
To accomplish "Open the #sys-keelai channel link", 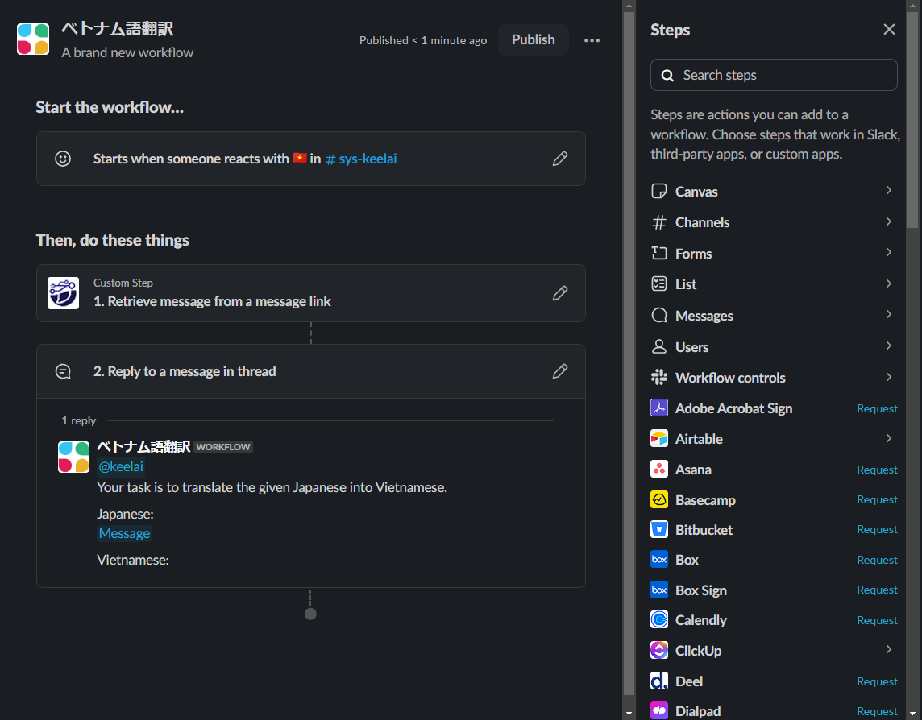I will click(361, 159).
